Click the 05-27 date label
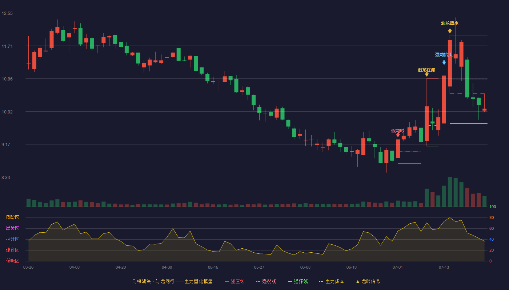The image size is (509, 290). [259, 267]
